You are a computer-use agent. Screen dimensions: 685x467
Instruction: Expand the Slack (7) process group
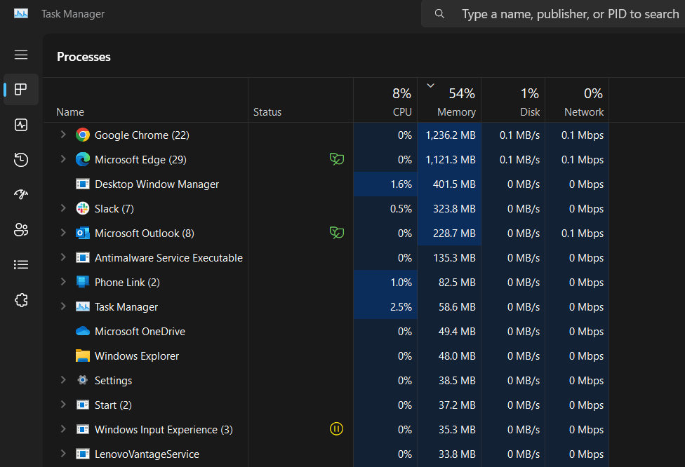63,208
